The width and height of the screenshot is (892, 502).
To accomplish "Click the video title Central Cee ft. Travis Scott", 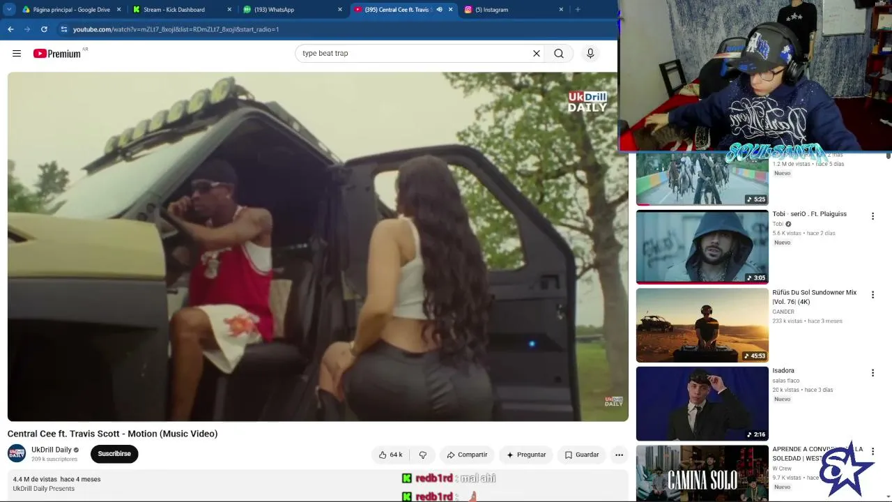I will click(112, 434).
